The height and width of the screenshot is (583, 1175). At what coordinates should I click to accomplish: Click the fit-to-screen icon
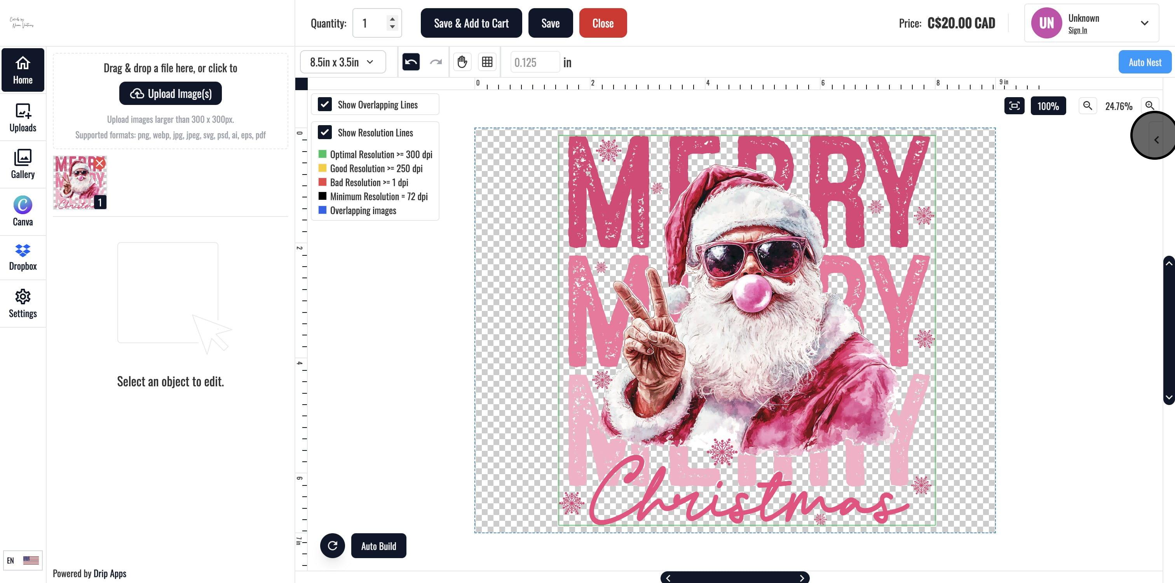coord(1014,106)
